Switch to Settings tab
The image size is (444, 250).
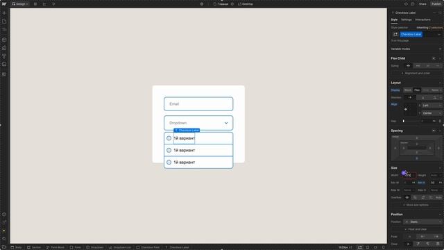tap(406, 19)
